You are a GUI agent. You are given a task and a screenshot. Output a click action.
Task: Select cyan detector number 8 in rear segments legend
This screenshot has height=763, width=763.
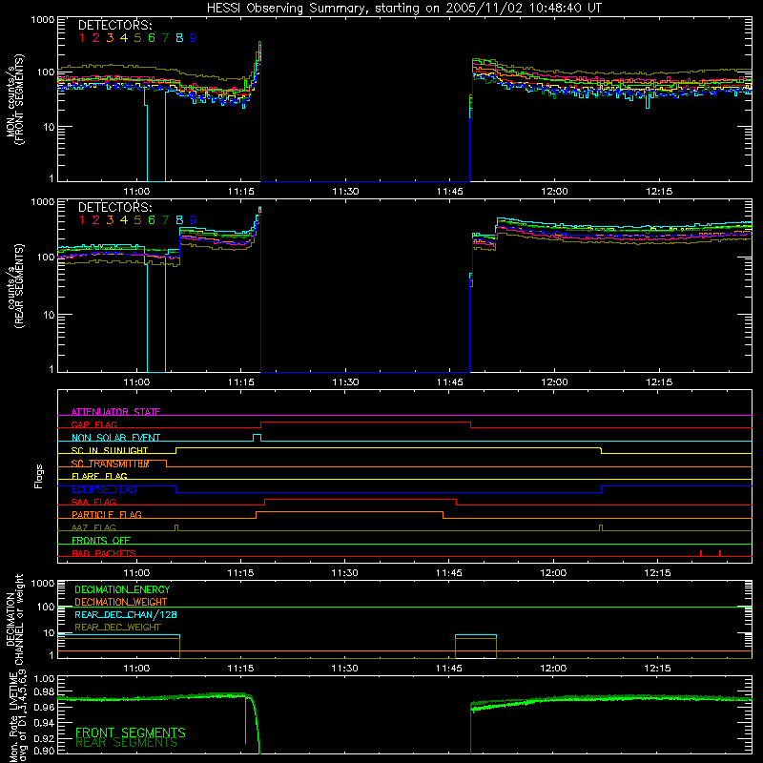click(x=179, y=220)
